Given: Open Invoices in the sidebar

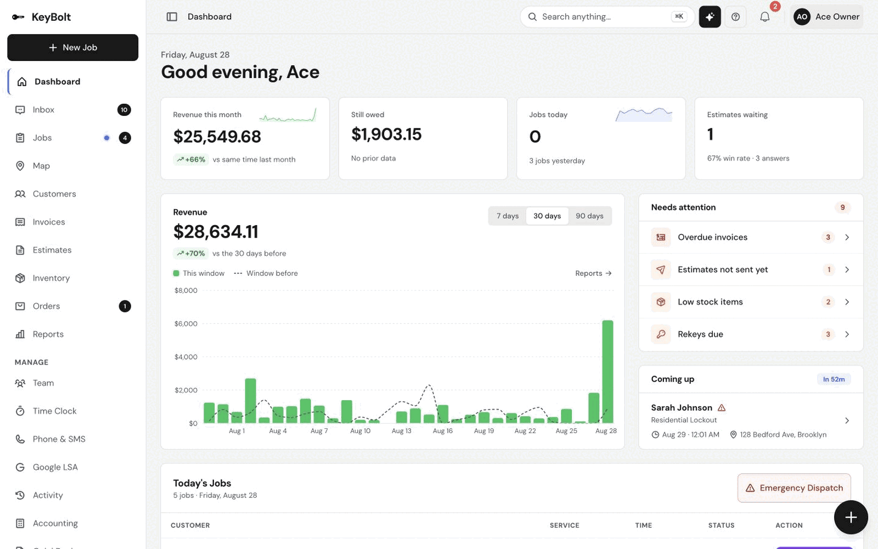Looking at the screenshot, I should click(72, 222).
